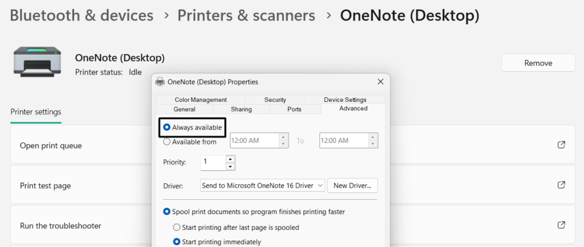584x247 pixels.
Task: Select the Always available radio button
Action: [167, 127]
